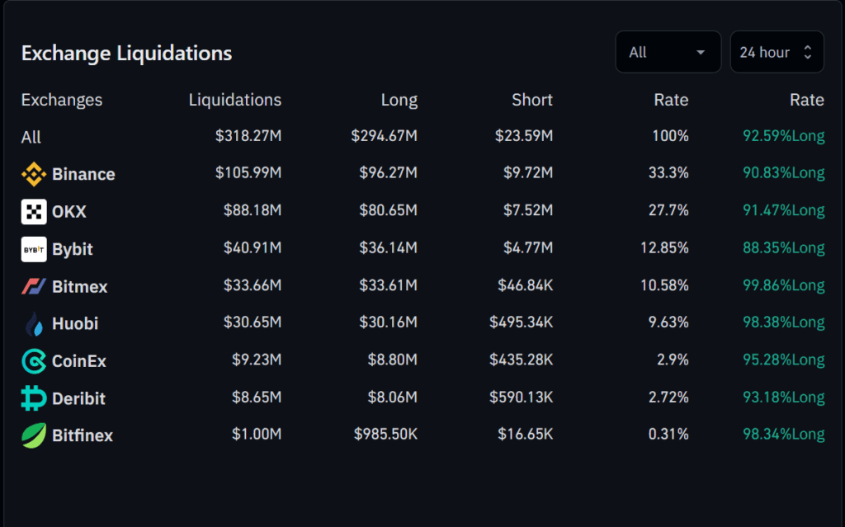Click Bitfinex long value $985.50K
This screenshot has width=845, height=527.
(385, 434)
